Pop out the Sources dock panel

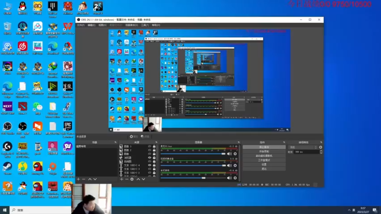tap(156, 142)
